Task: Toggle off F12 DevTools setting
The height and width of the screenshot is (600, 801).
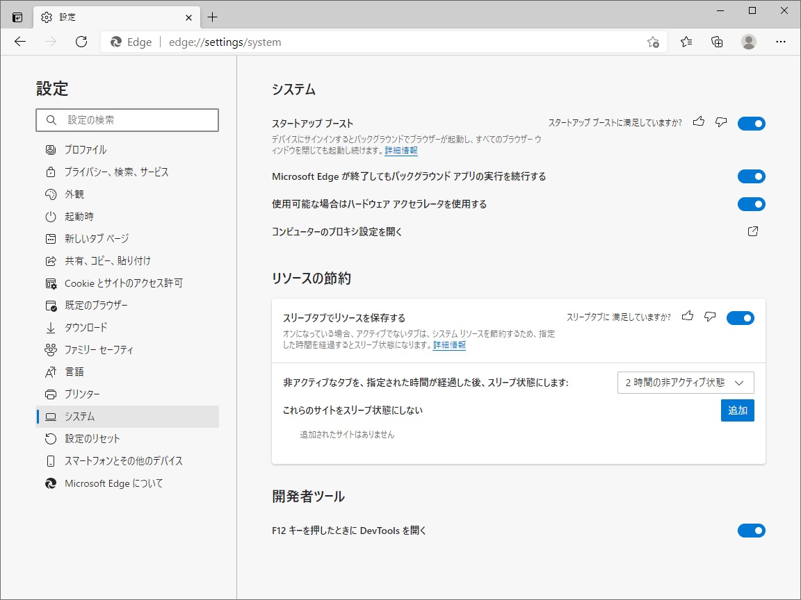Action: (751, 530)
